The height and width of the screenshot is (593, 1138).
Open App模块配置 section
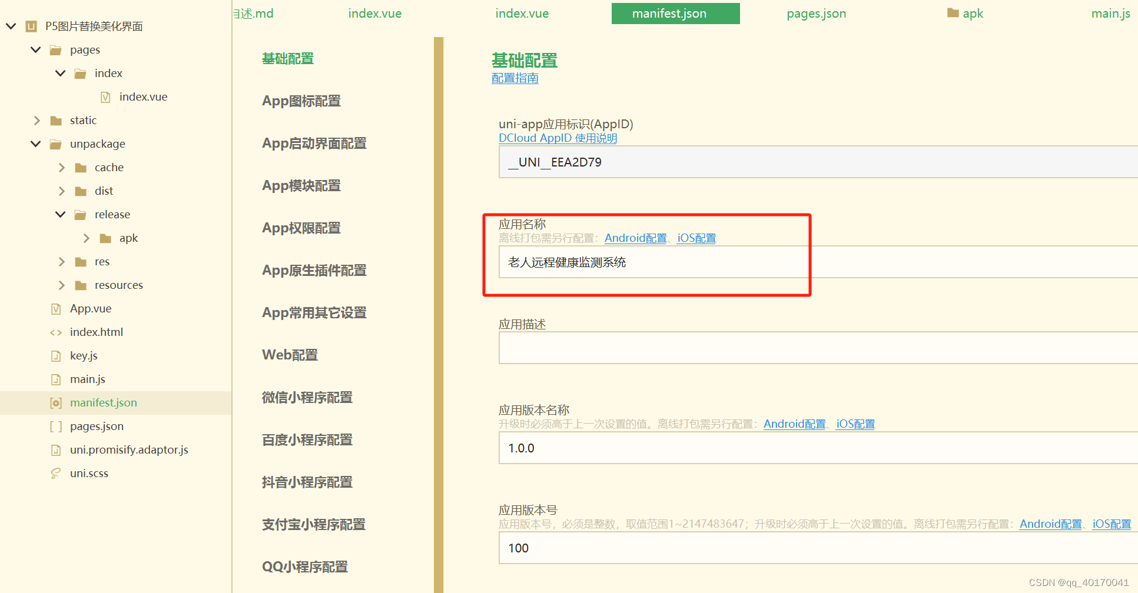(301, 186)
